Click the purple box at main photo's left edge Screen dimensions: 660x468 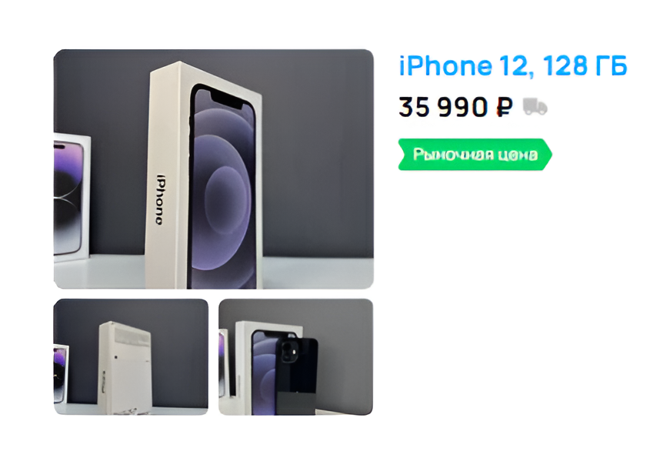pos(71,197)
